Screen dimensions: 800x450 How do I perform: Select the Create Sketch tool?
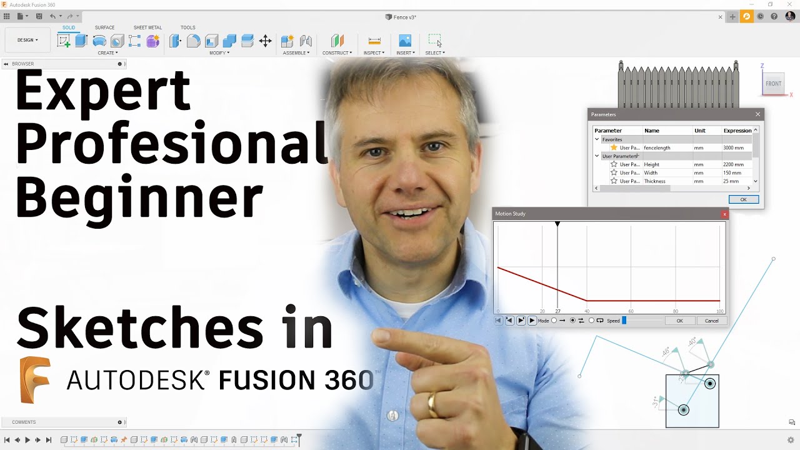[64, 41]
